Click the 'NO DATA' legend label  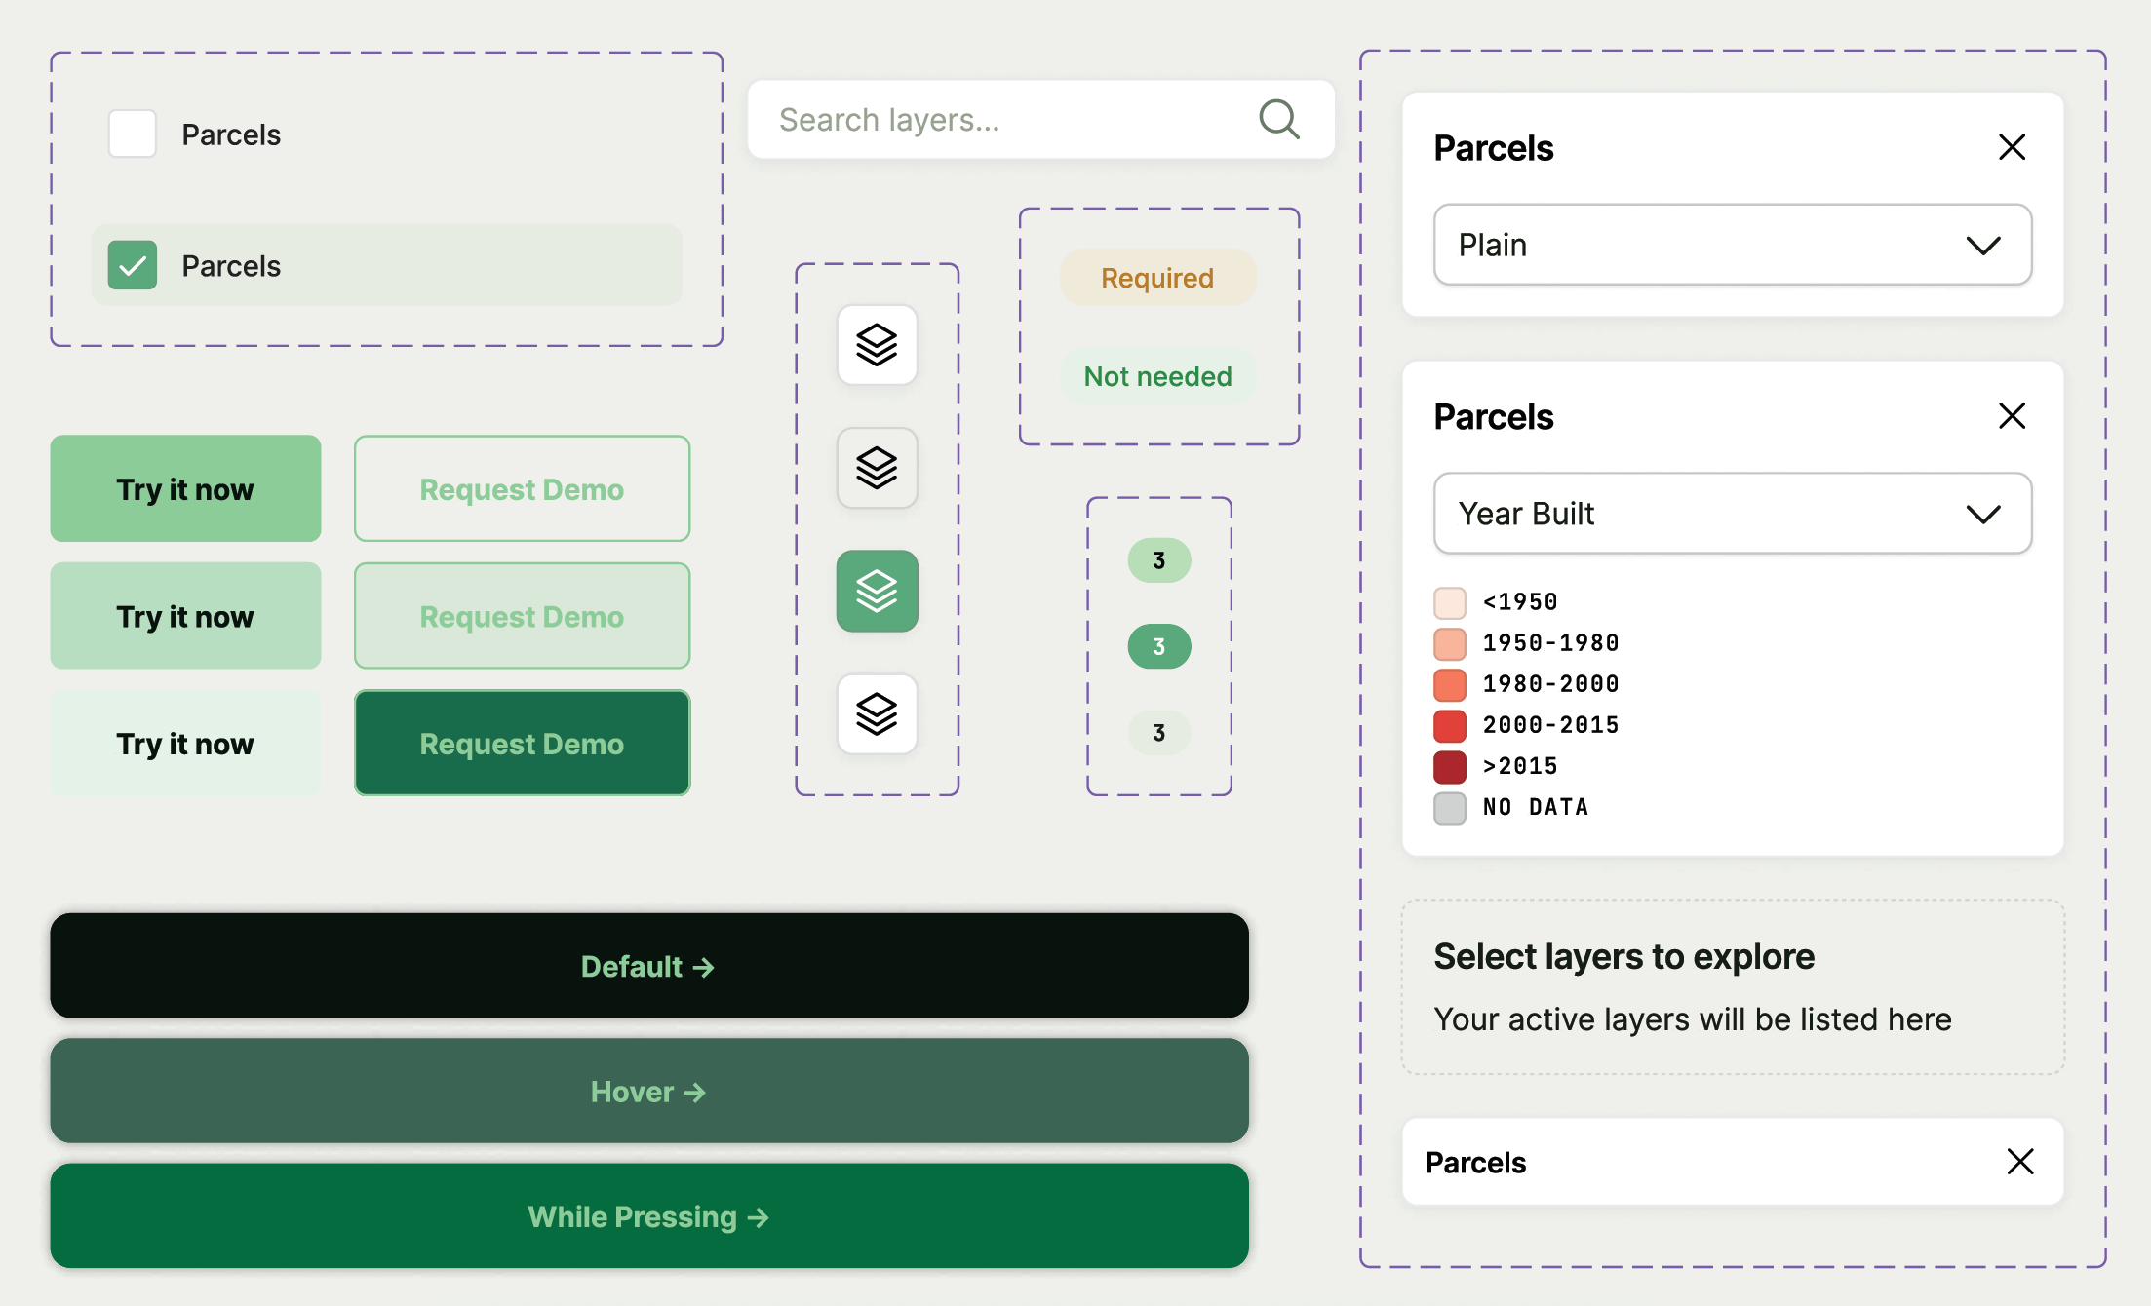(1536, 807)
